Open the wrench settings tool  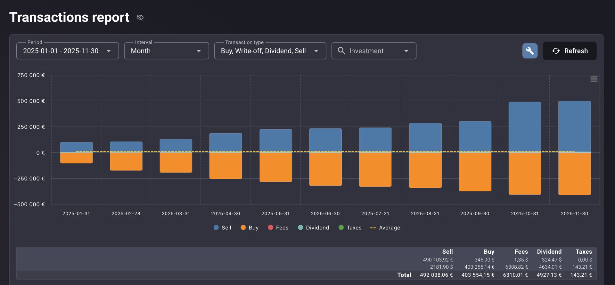(x=530, y=51)
